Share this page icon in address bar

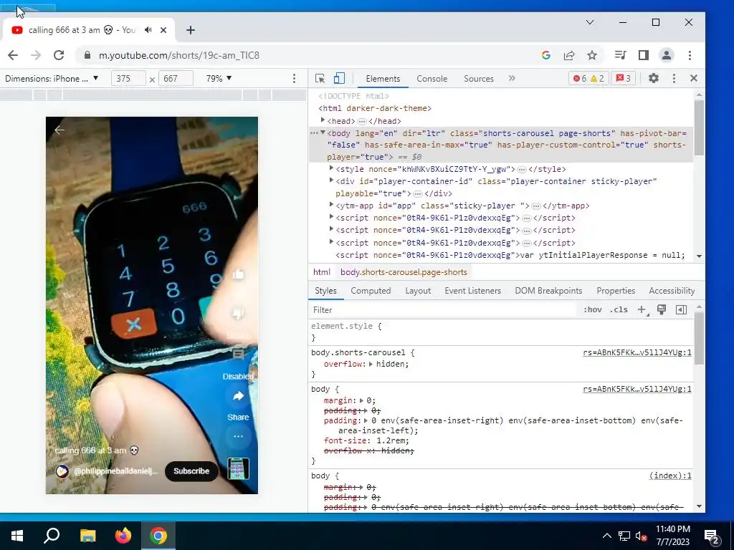coord(569,55)
